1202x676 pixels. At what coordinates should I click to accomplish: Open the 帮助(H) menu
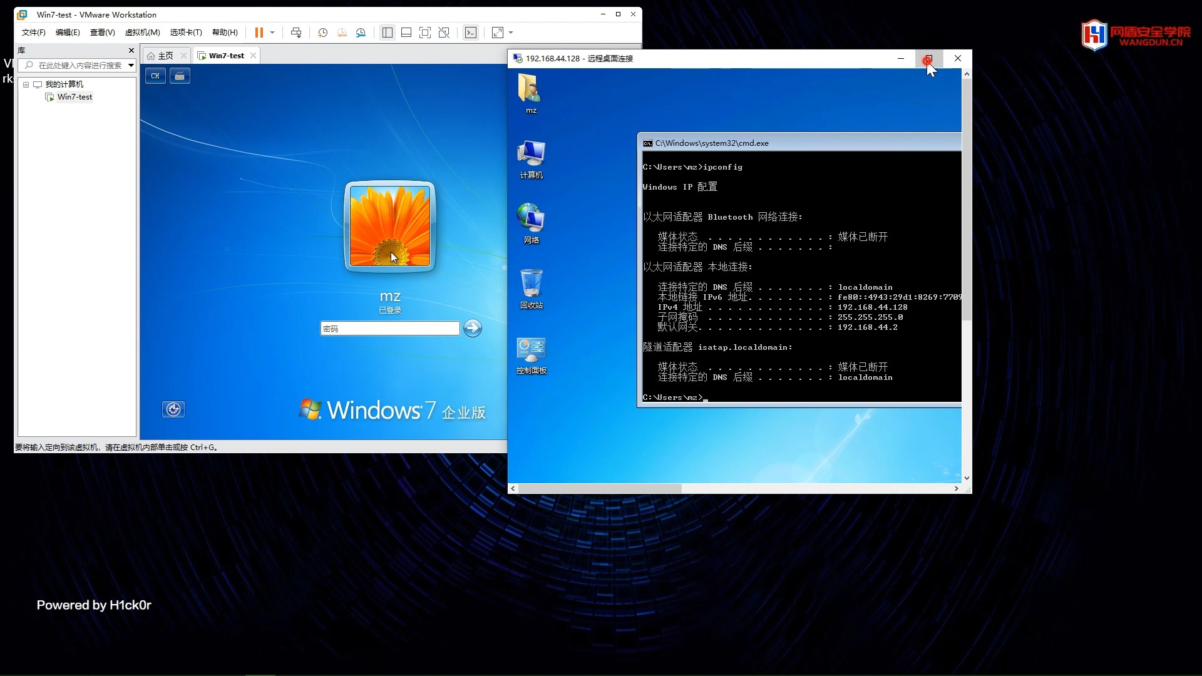click(x=225, y=33)
